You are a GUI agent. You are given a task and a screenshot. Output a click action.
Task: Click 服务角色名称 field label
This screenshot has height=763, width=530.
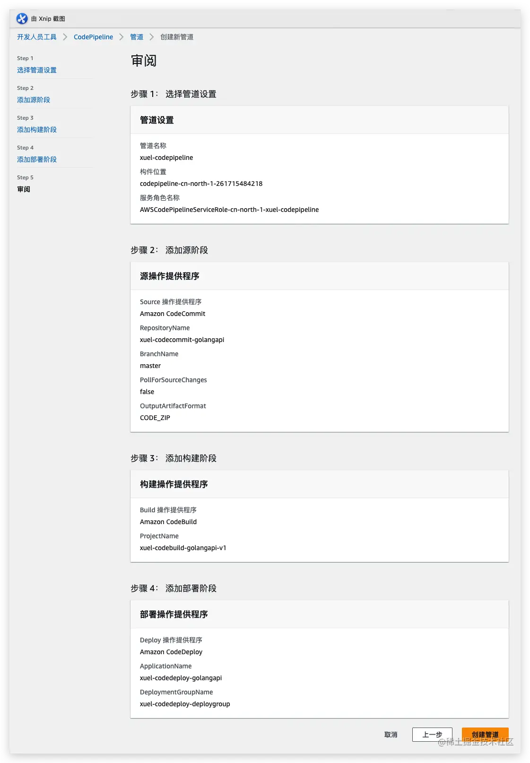click(160, 198)
